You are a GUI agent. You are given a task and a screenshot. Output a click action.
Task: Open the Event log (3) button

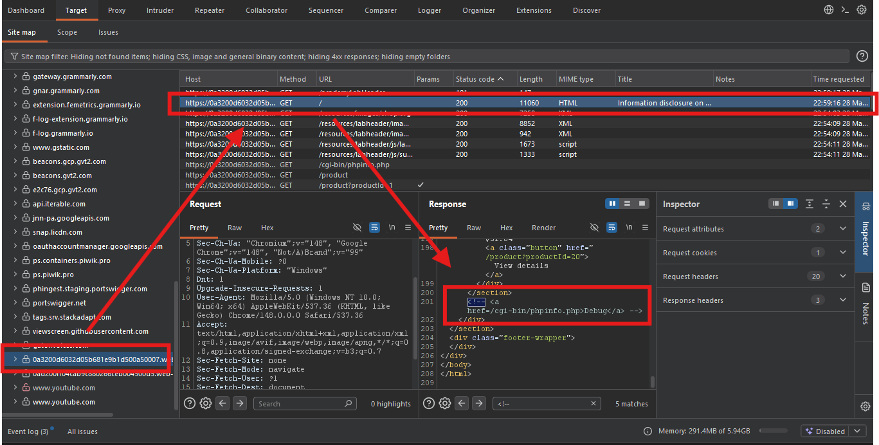coord(28,431)
